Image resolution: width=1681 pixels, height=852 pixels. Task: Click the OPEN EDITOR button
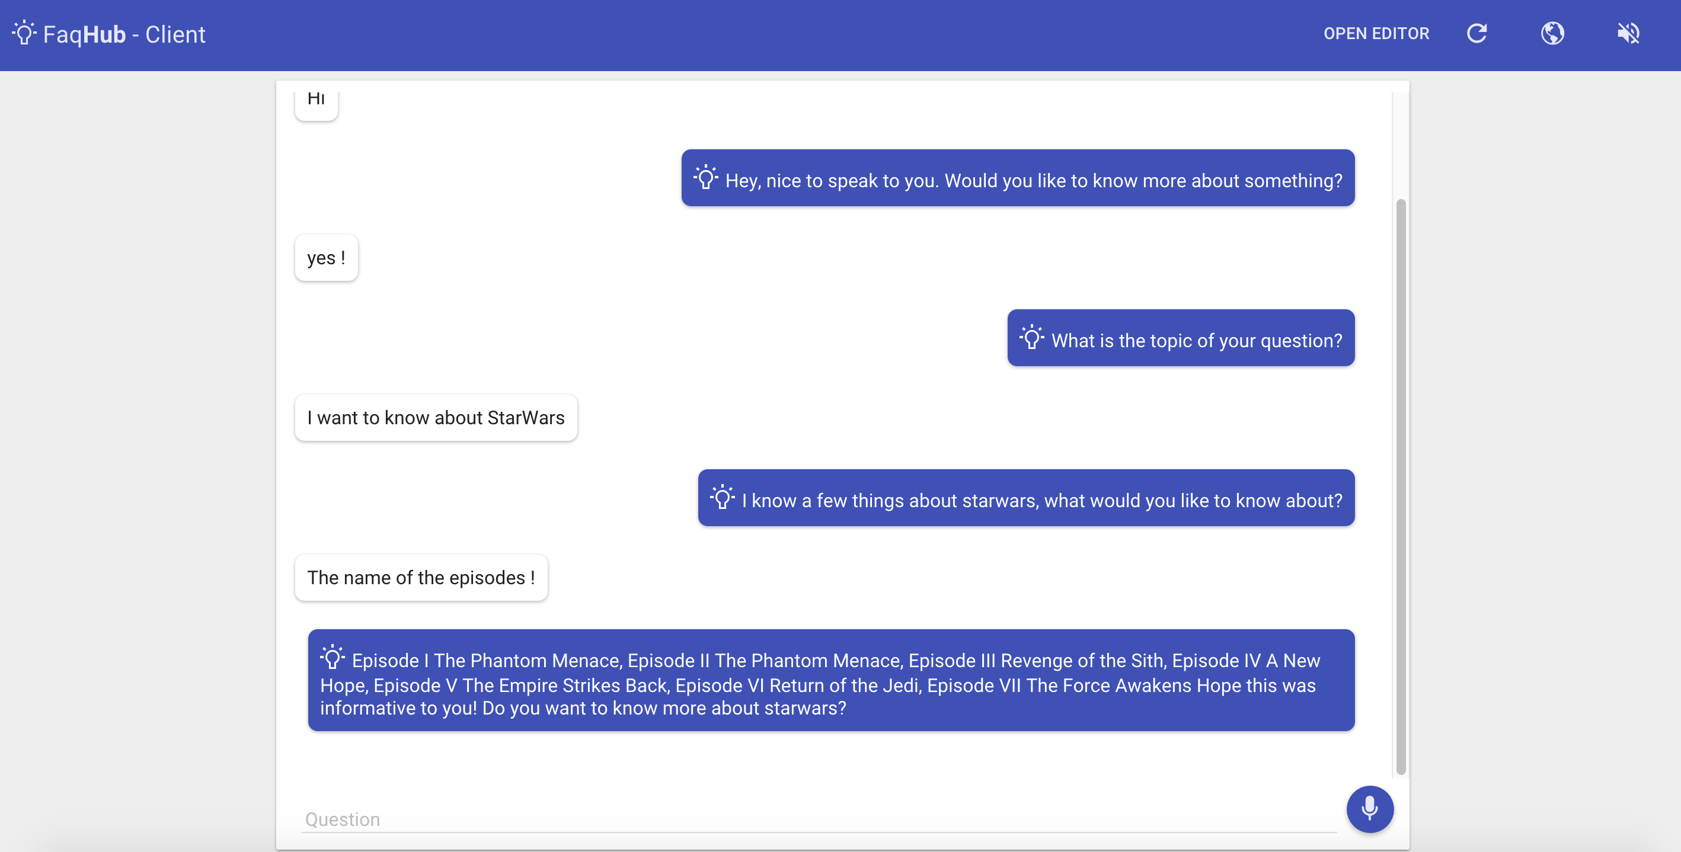[x=1376, y=33]
